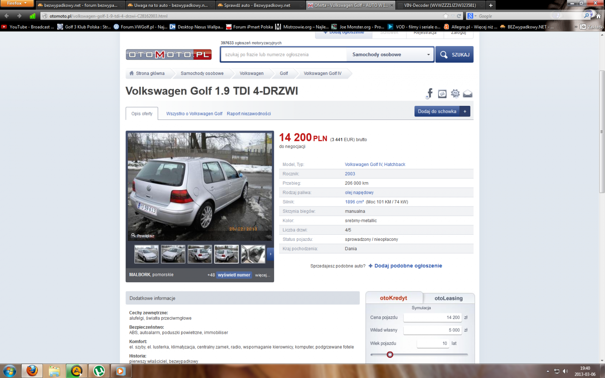The image size is (605, 378).
Task: Switch to the bezwypadkowy.net forum tab
Action: (x=81, y=5)
